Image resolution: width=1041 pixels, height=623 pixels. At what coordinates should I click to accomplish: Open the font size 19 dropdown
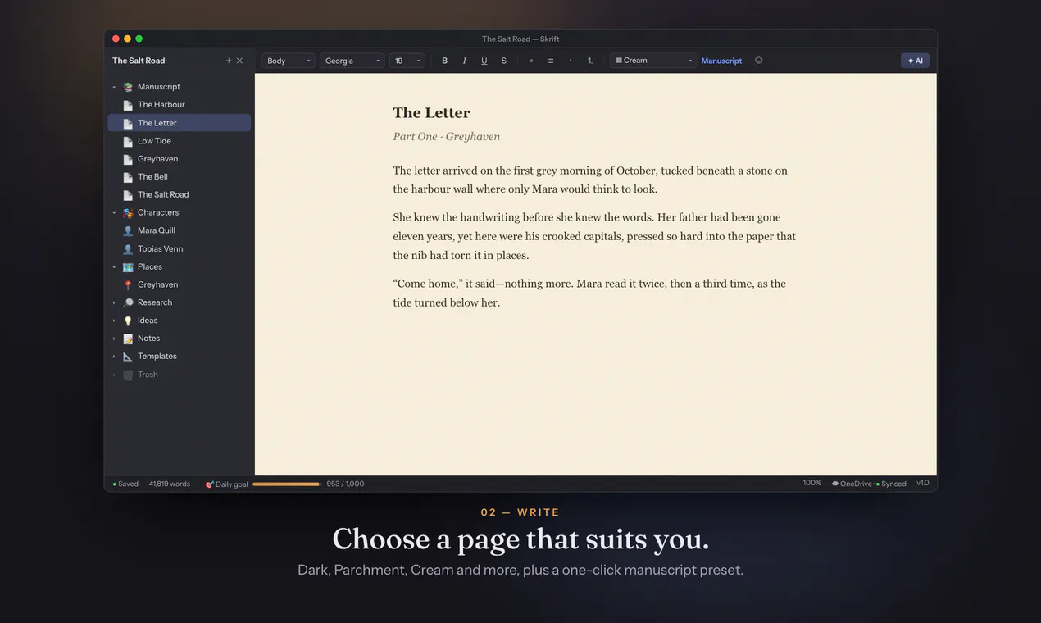(x=407, y=61)
